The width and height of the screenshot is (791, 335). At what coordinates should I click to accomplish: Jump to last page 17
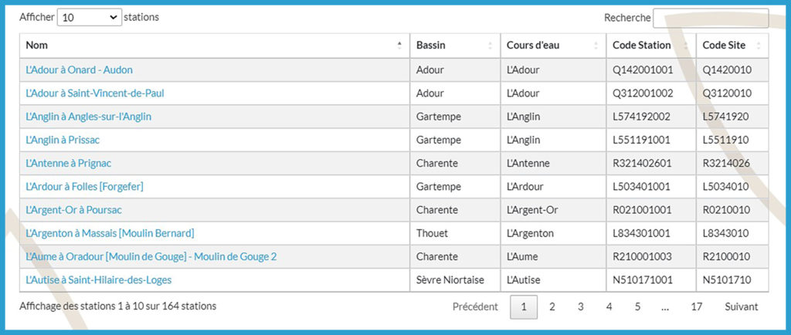(696, 307)
